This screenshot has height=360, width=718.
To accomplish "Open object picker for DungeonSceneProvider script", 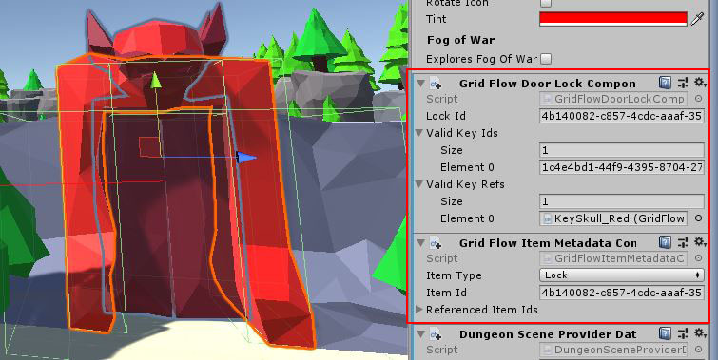I will [x=698, y=350].
